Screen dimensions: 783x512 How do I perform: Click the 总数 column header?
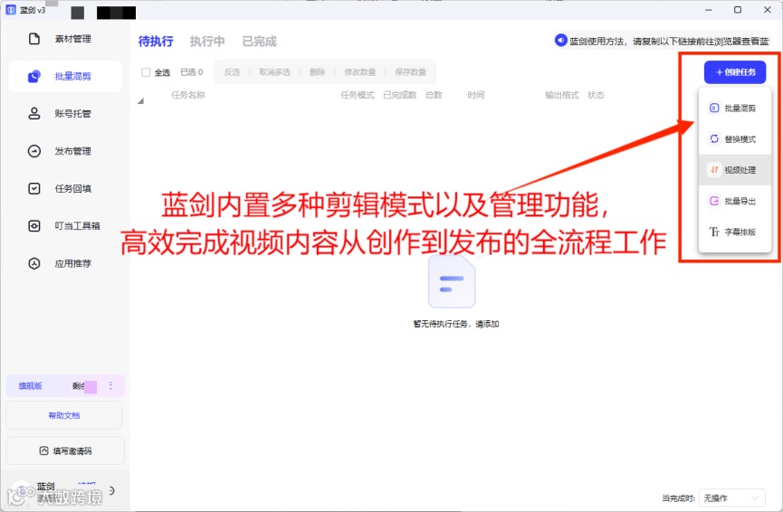pyautogui.click(x=434, y=95)
